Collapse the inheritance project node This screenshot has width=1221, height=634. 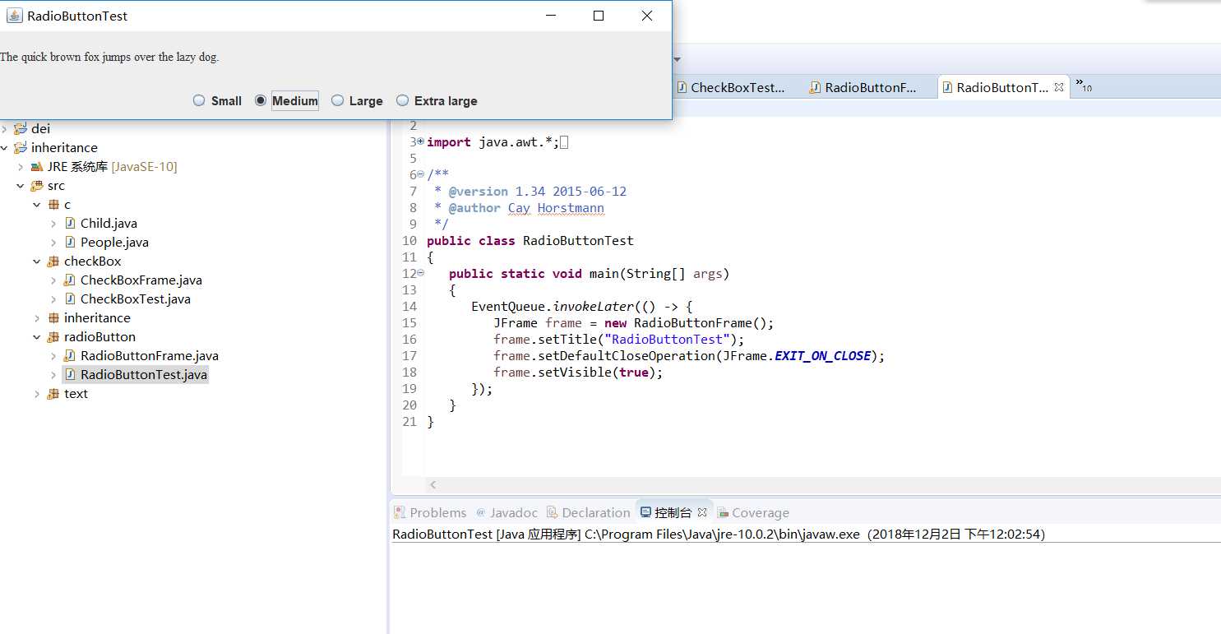[5, 148]
